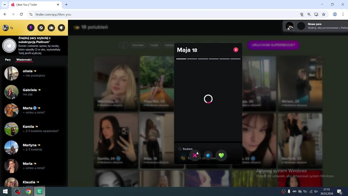Jump to last photo segment on Maja's card
Viewport: 348px width, 196px height.
pos(235,59)
